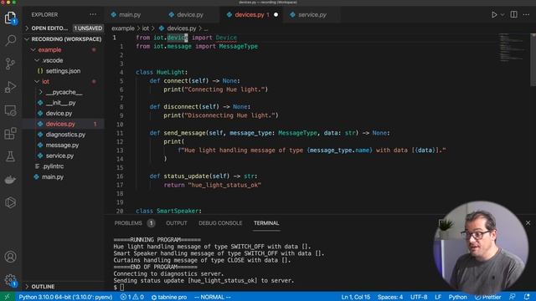Open the Search view in activity bar
The width and height of the screenshot is (536, 301).
[x=10, y=41]
